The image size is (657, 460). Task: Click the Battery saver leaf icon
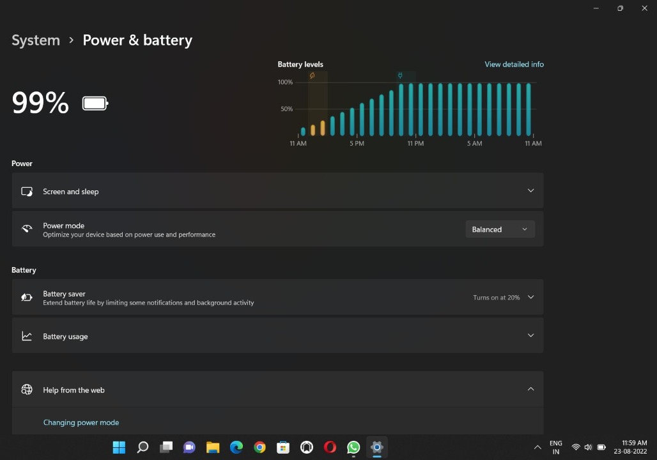(27, 297)
